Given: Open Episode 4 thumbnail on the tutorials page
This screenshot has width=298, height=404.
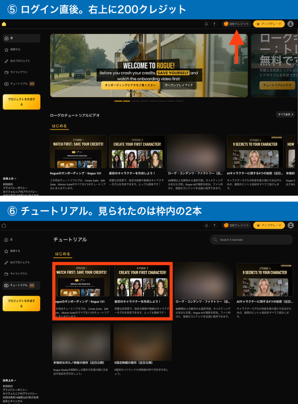Looking at the screenshot, I should coord(265,280).
